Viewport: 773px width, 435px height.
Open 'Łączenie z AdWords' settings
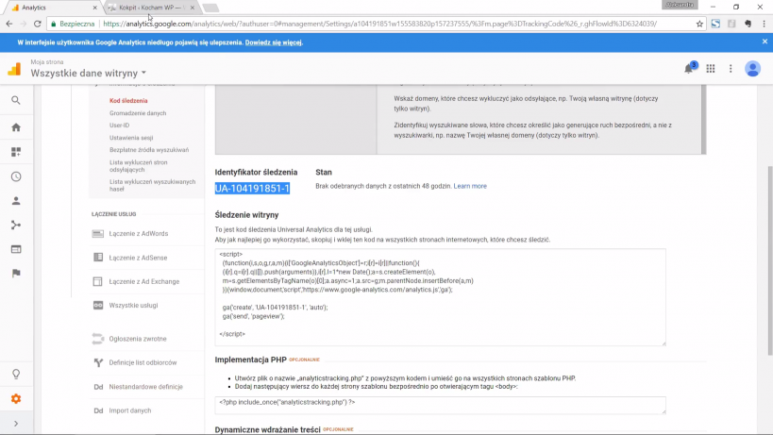pos(139,233)
